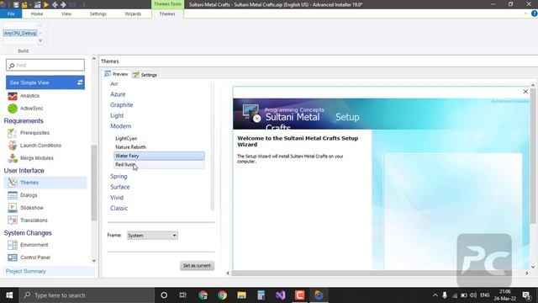This screenshot has height=303, width=538.
Task: Open the ActiveSync page icon
Action: coord(13,109)
